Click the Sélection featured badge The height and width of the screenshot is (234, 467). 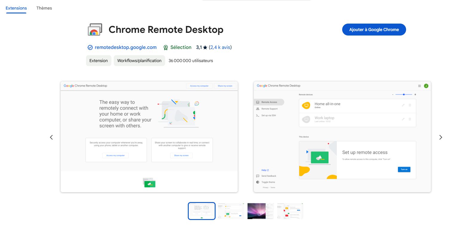[x=177, y=47]
